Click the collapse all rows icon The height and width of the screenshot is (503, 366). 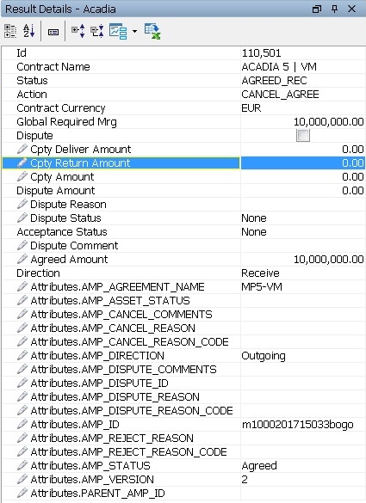[x=96, y=31]
